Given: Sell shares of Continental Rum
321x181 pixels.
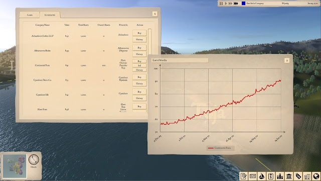Looking at the screenshot, I should 139,65.
